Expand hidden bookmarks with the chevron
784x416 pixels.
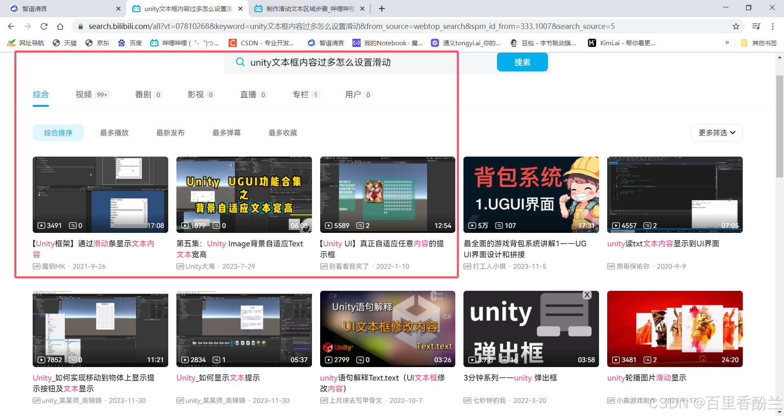[727, 43]
